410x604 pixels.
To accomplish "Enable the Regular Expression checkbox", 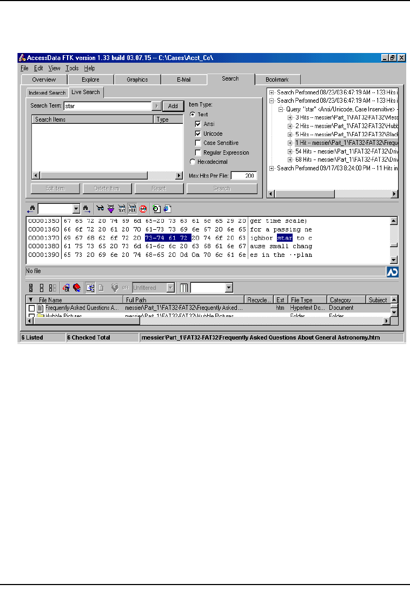I will (198, 152).
